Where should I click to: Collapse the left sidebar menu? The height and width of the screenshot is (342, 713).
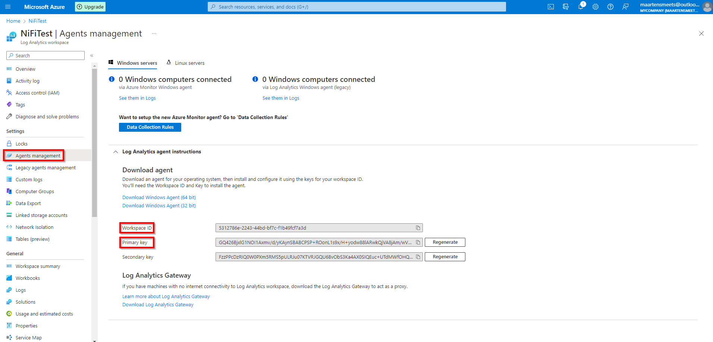92,55
